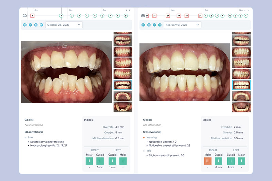The image size is (272, 181).
Task: Select highlighted thumbnail in October 2023 panel
Action: [x=123, y=85]
